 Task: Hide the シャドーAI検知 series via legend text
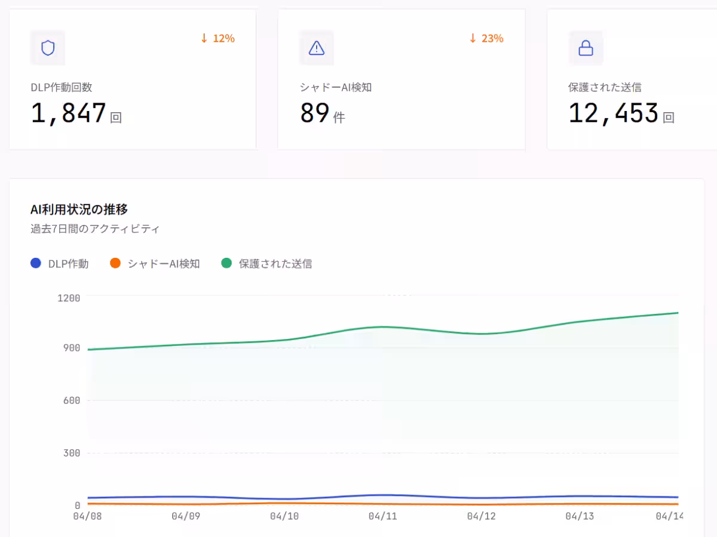coord(164,264)
